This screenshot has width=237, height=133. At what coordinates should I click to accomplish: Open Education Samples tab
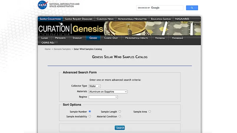(161, 19)
